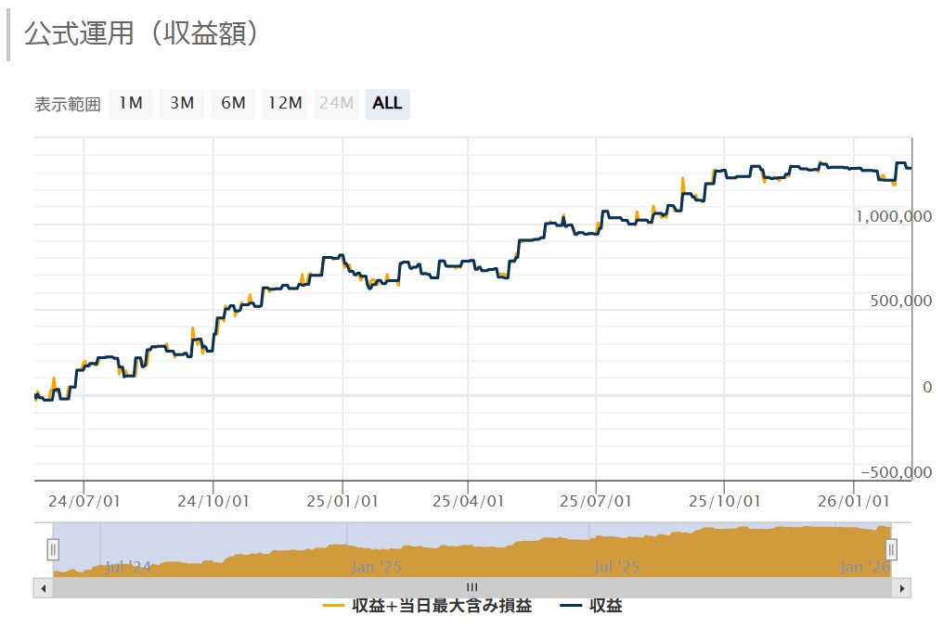This screenshot has width=943, height=629.
Task: Click navigator at Jul '24 label
Action: click(x=128, y=565)
